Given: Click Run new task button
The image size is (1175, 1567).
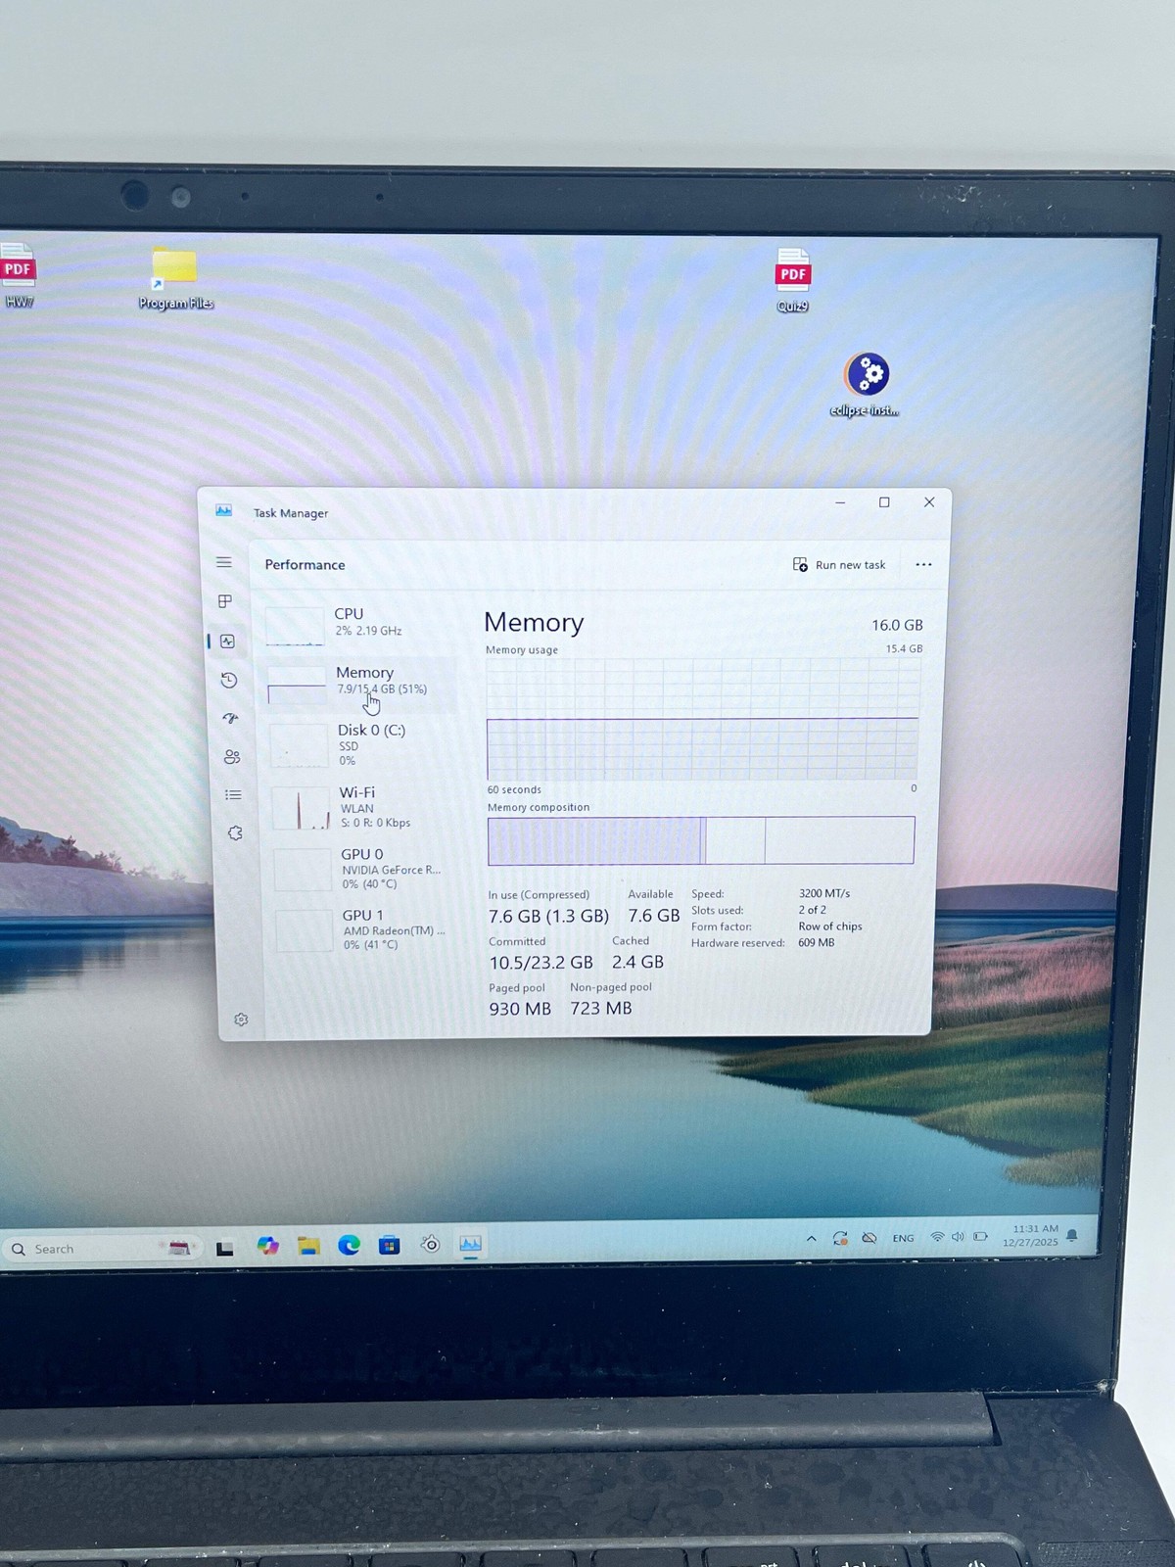Looking at the screenshot, I should (x=839, y=565).
